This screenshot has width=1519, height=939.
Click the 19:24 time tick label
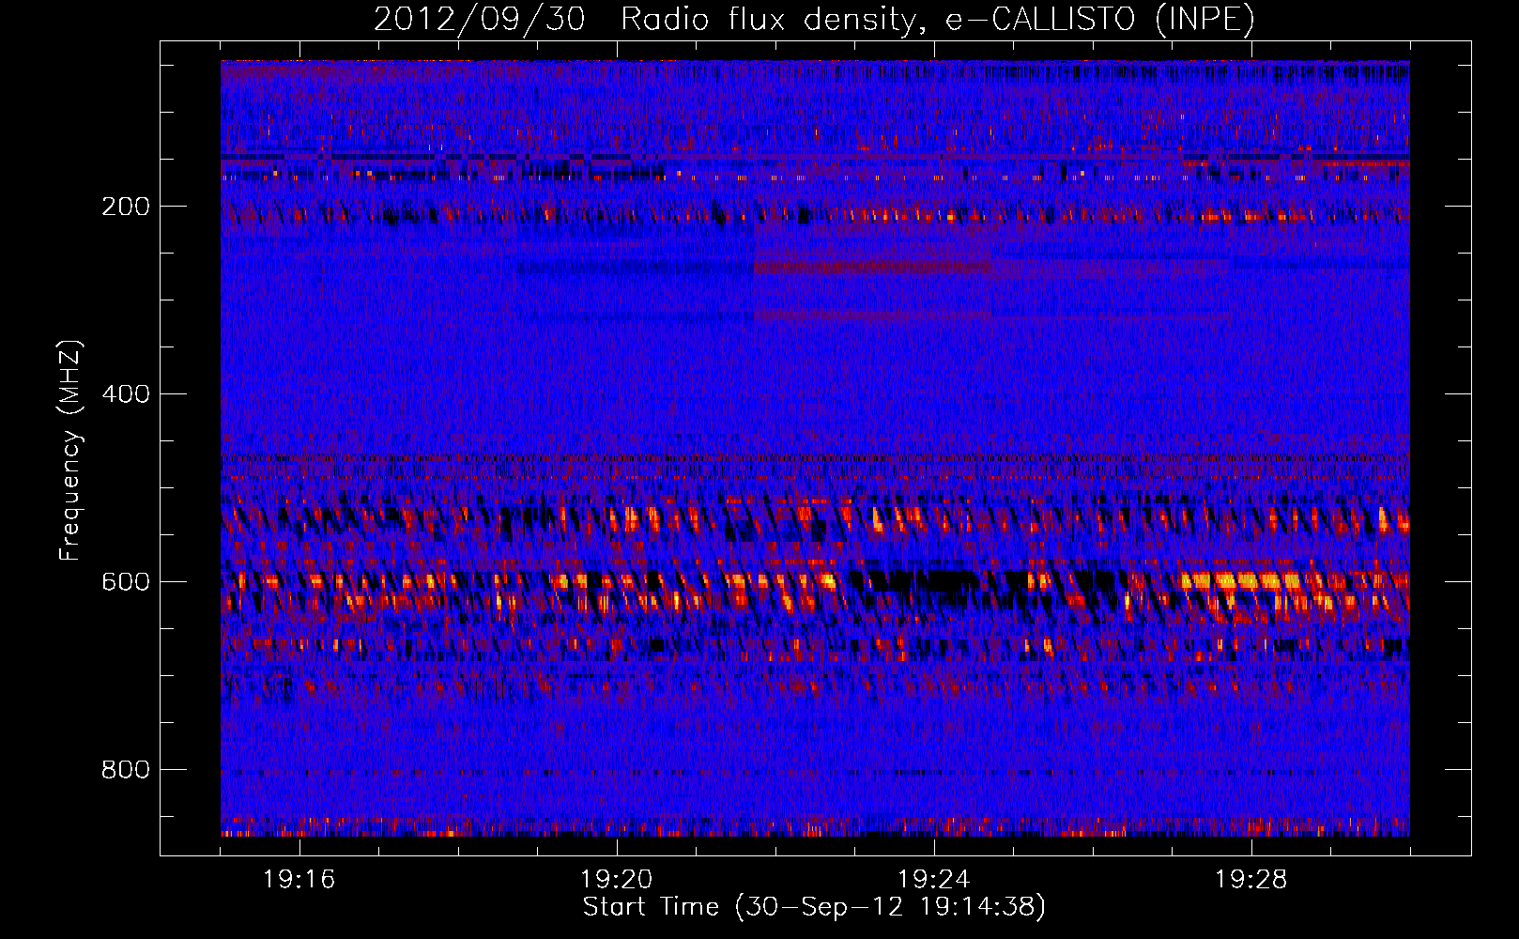(x=934, y=880)
